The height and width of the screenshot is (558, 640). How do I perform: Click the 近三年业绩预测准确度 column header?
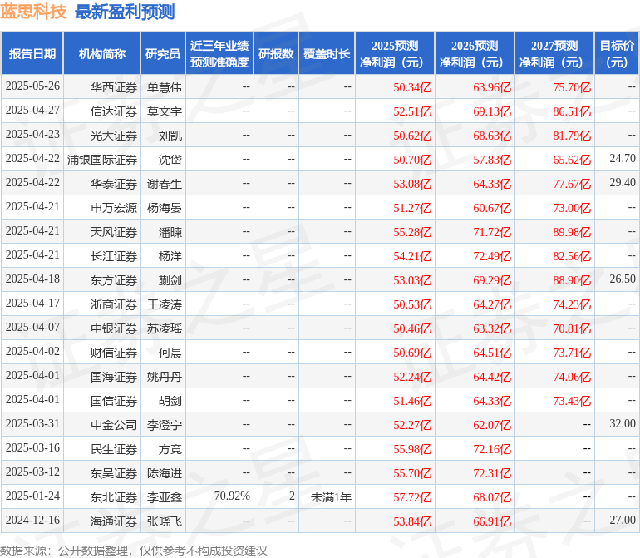pos(219,53)
